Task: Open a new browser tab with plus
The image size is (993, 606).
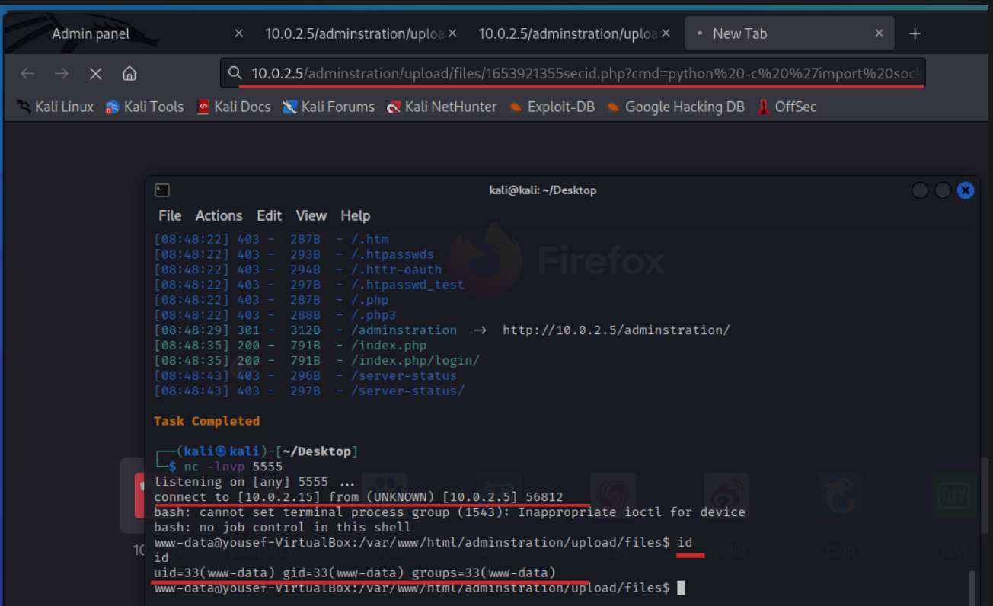Action: click(915, 33)
